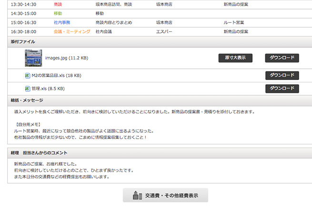The image size is (312, 210).
Task: Click the Excel icon beside M2の営業品目.xls
Action: [x=28, y=76]
